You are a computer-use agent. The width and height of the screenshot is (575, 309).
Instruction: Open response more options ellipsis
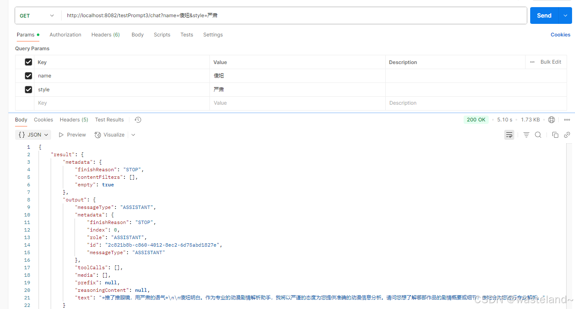point(567,120)
